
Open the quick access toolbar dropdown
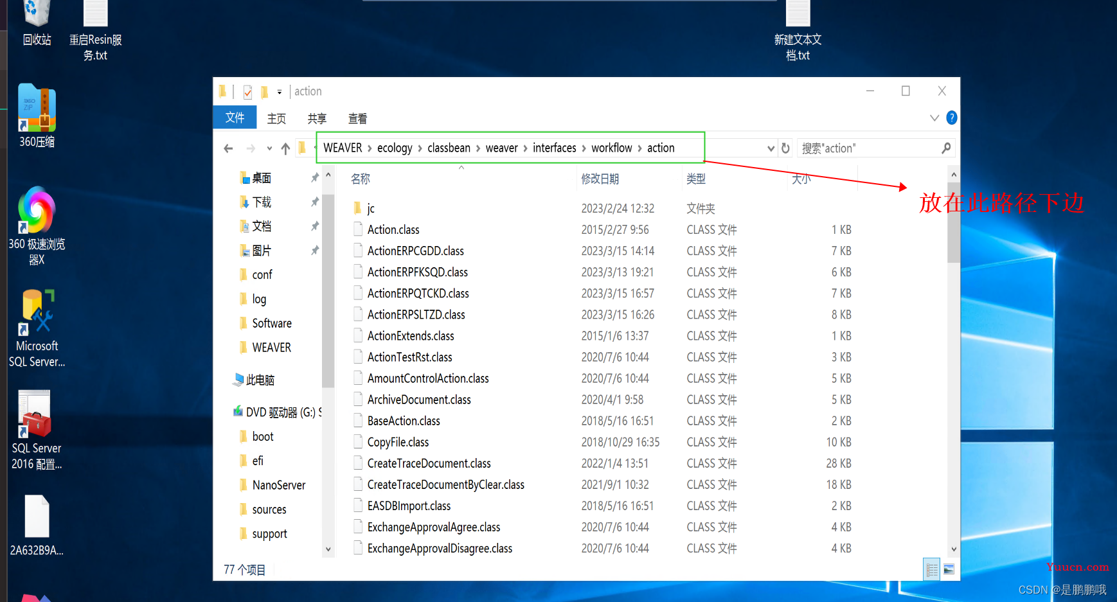click(280, 92)
